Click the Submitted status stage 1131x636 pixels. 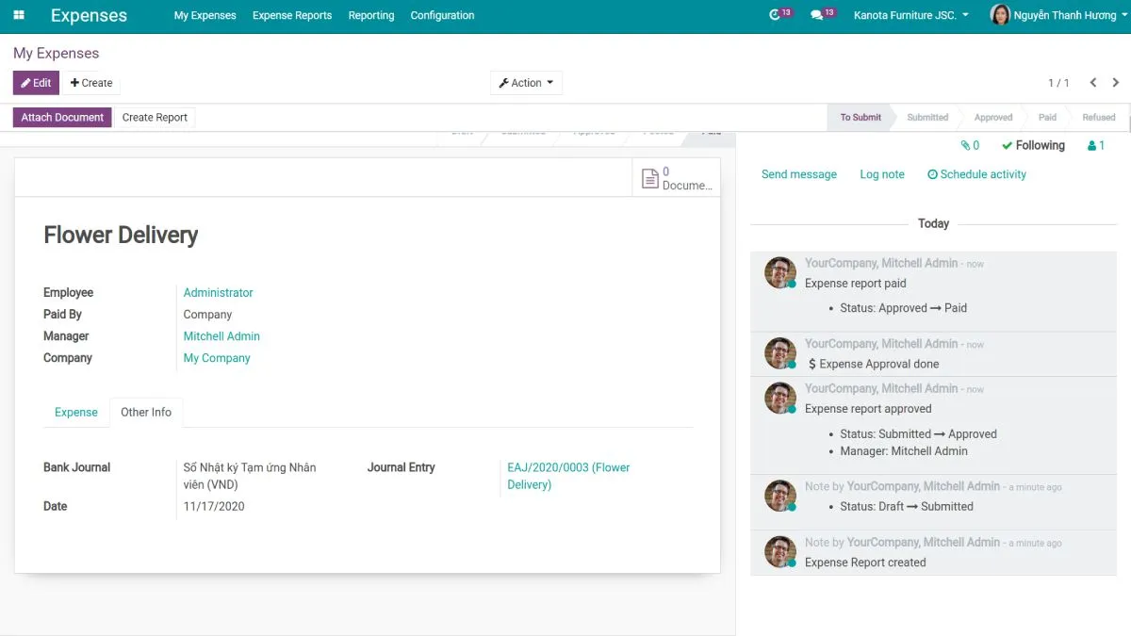click(927, 117)
